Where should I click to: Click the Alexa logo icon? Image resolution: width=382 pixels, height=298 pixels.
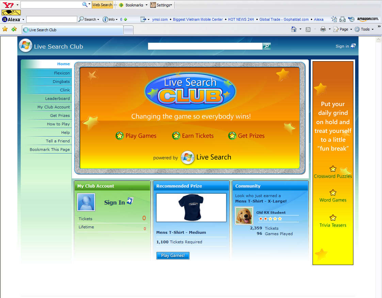(11, 19)
